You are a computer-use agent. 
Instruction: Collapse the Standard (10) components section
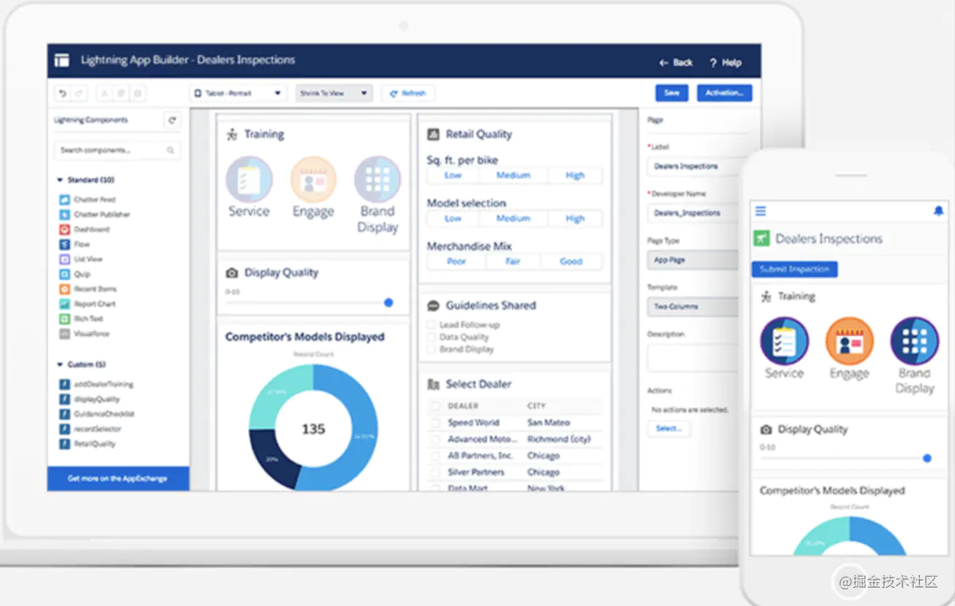(x=60, y=180)
